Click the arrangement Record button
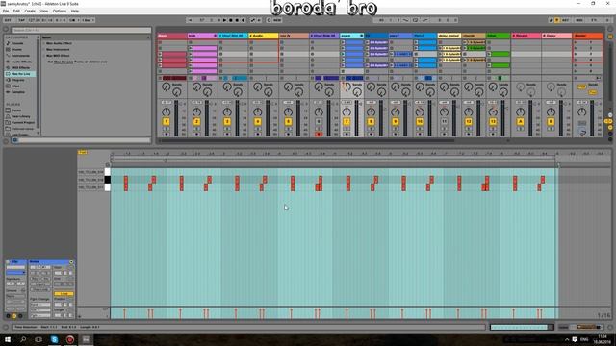This screenshot has height=346, width=616. coord(237,20)
